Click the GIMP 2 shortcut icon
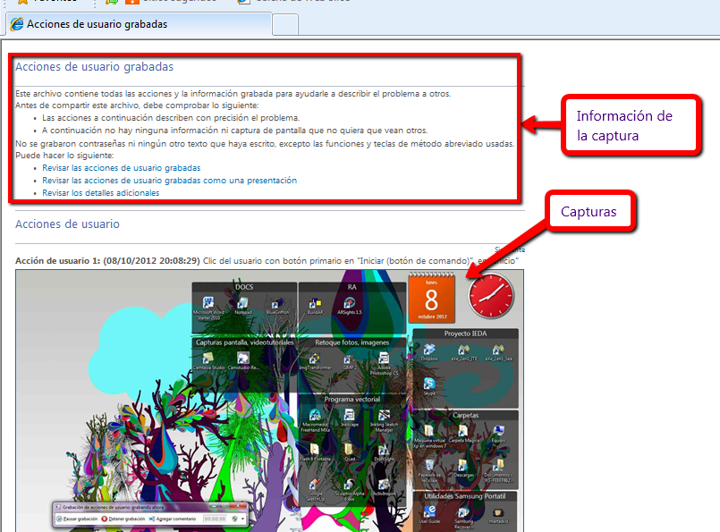This screenshot has width=720, height=532. pyautogui.click(x=349, y=359)
